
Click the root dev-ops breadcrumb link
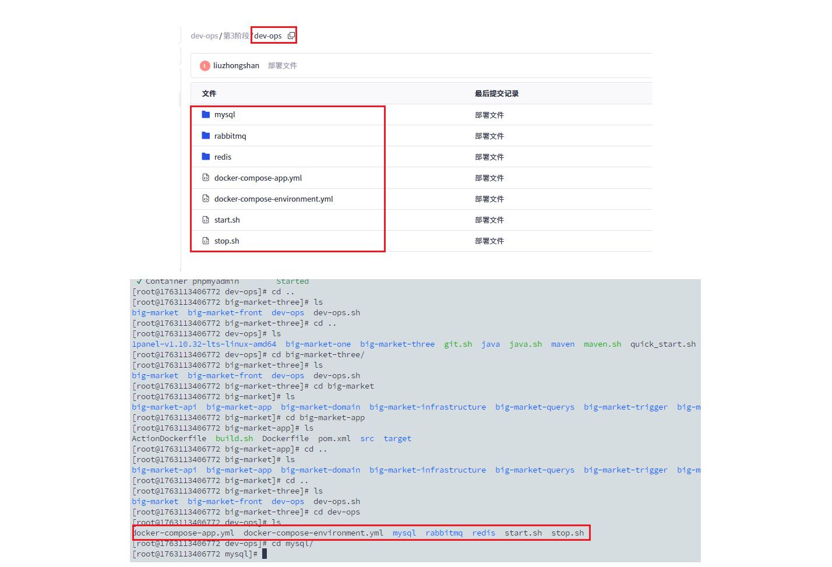[203, 36]
